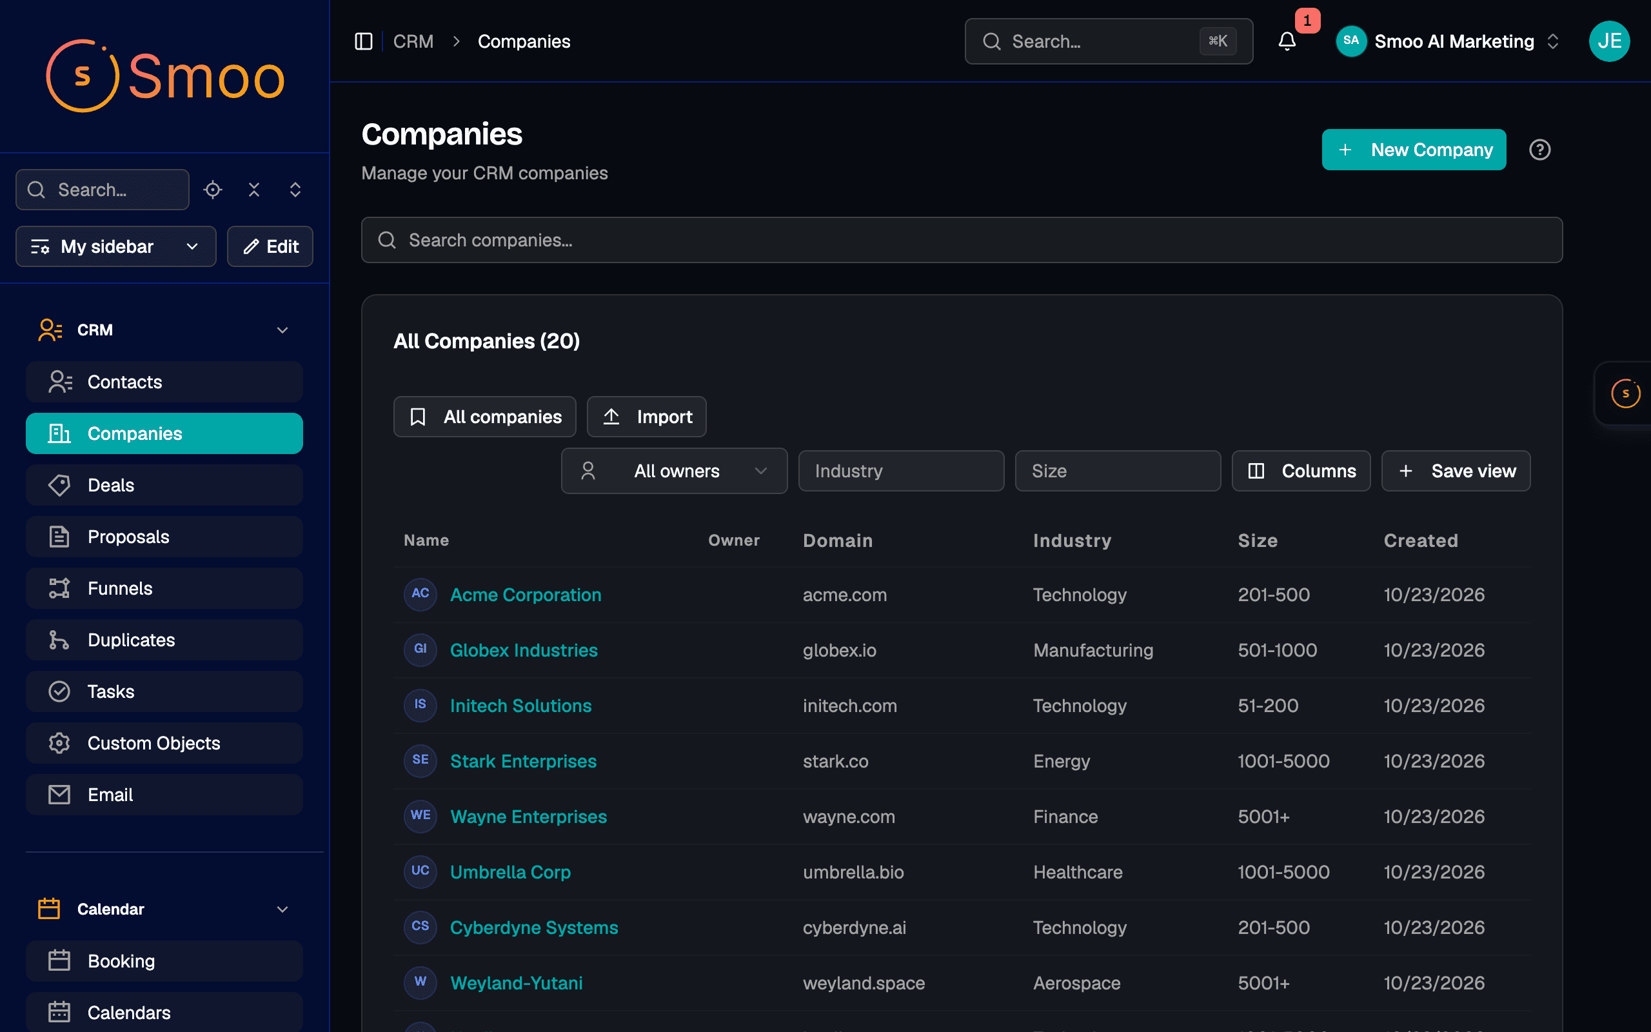Click the Domain column header
This screenshot has width=1651, height=1032.
pyautogui.click(x=838, y=541)
